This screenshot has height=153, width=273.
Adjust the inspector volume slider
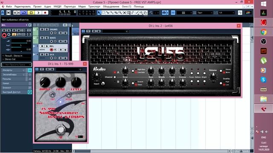21,41
